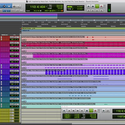Image resolution: width=125 pixels, height=125 pixels.
Task: Click the MIDI controls icon in floating Transport
Action: [x=108, y=111]
